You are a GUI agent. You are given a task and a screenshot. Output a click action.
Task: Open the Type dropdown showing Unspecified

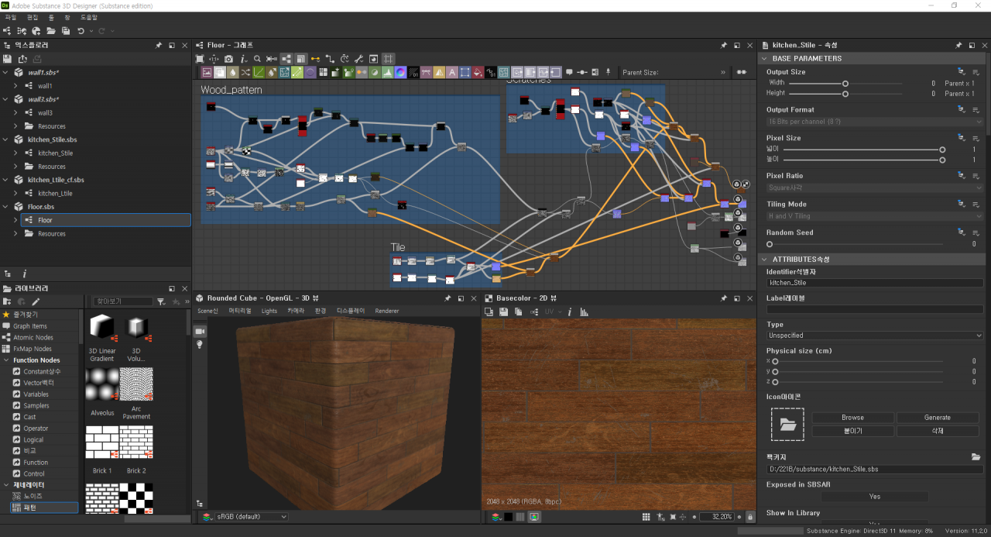875,336
